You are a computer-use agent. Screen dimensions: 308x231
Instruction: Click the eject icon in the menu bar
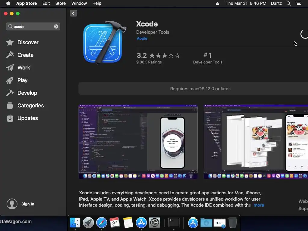(217, 3)
